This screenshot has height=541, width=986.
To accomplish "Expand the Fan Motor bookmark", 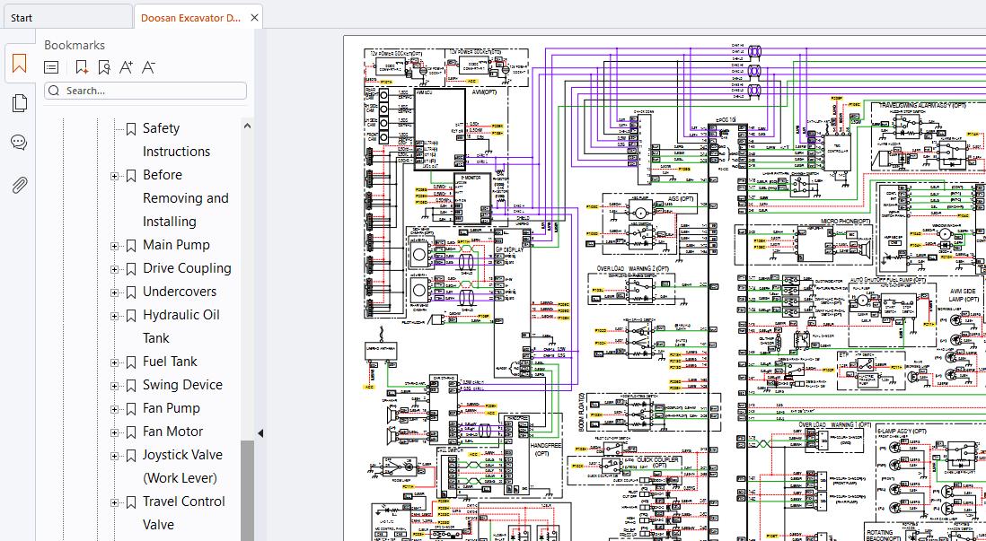I will [x=114, y=433].
